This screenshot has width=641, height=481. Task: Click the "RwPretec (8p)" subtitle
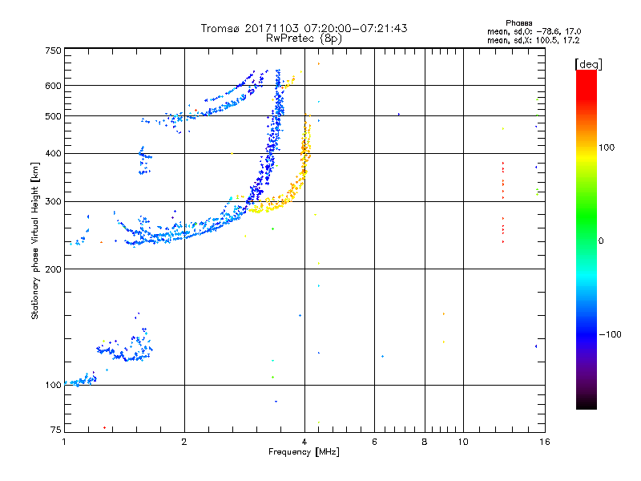pyautogui.click(x=304, y=38)
